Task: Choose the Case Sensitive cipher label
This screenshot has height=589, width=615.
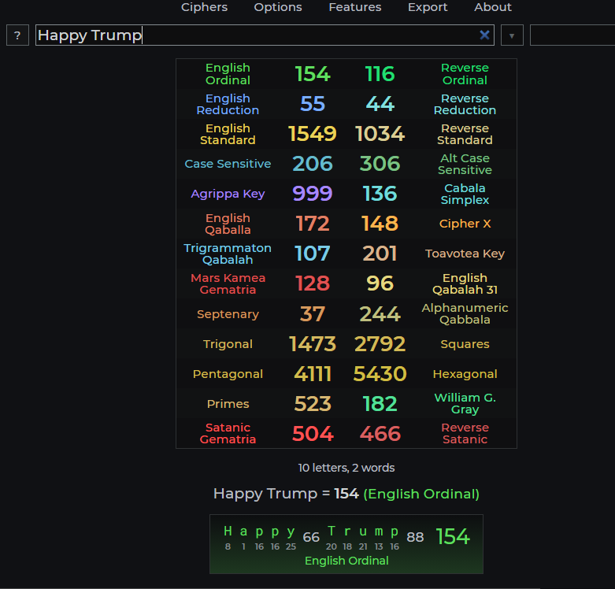Action: 228,164
